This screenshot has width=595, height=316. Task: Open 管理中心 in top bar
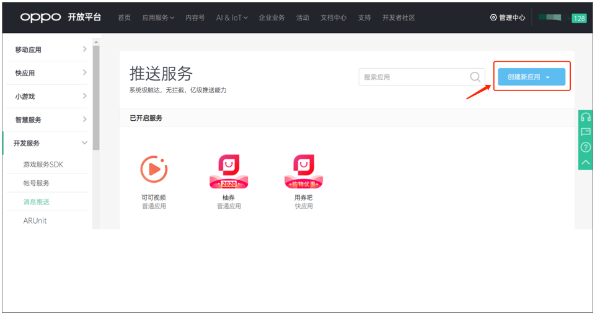(x=508, y=18)
